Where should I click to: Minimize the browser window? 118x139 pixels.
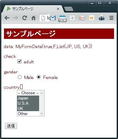tap(92, 3)
